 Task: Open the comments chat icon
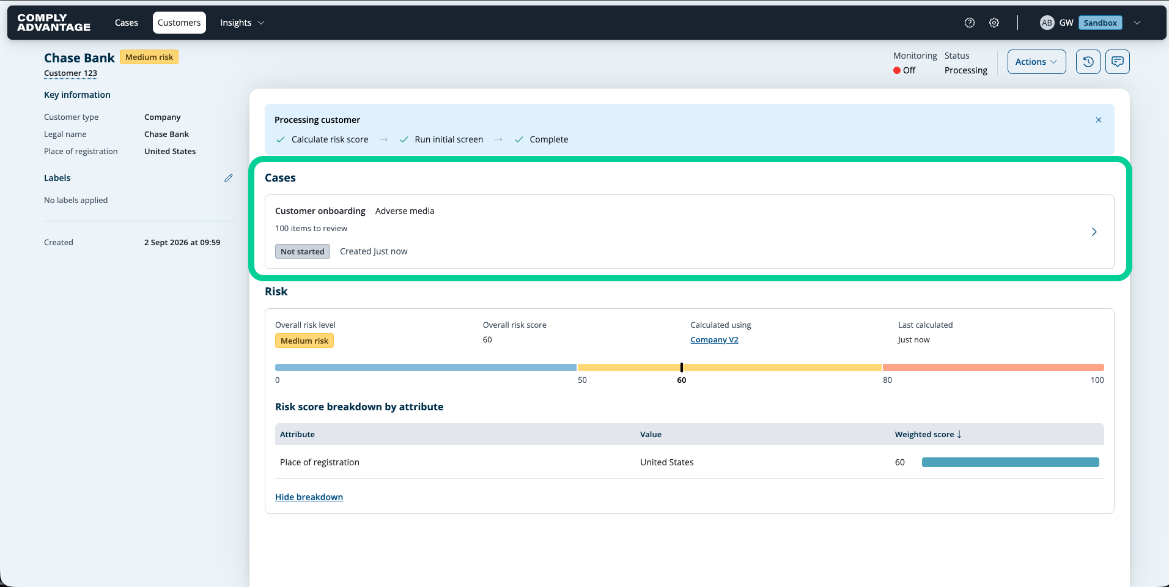coord(1118,62)
